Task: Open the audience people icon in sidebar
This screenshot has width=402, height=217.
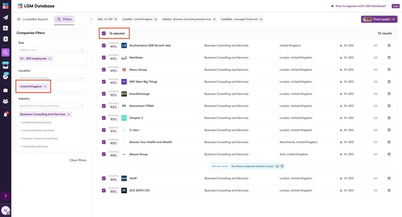Action: point(5,101)
